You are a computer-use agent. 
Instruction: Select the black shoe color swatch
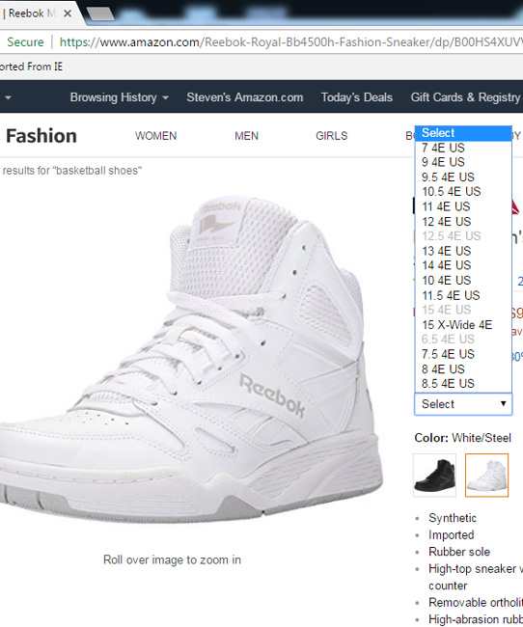pos(434,475)
